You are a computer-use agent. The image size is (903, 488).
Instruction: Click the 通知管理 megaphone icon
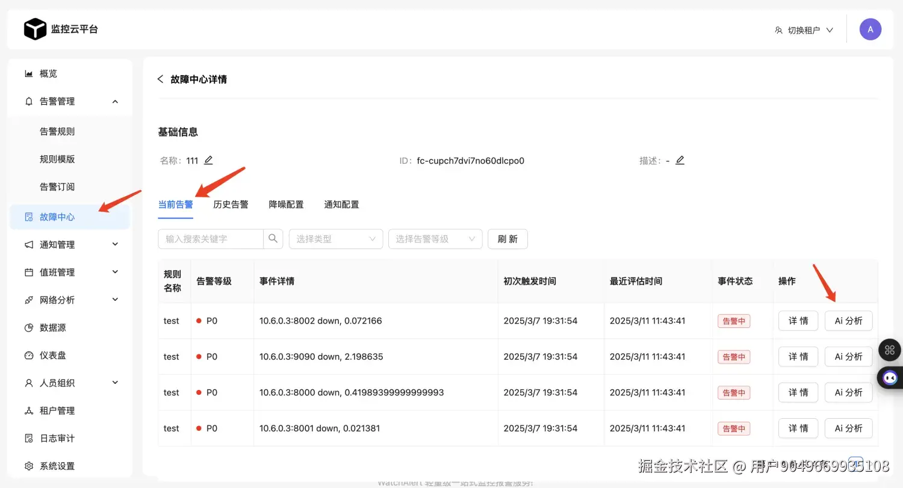tap(29, 244)
